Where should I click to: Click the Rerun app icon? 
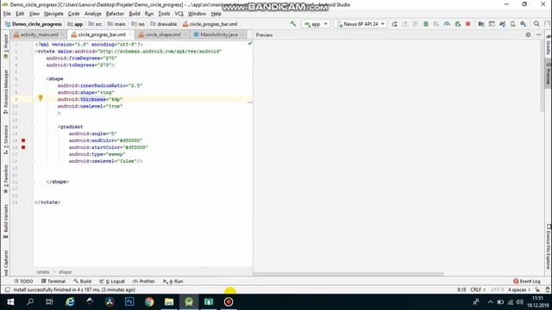[394, 24]
